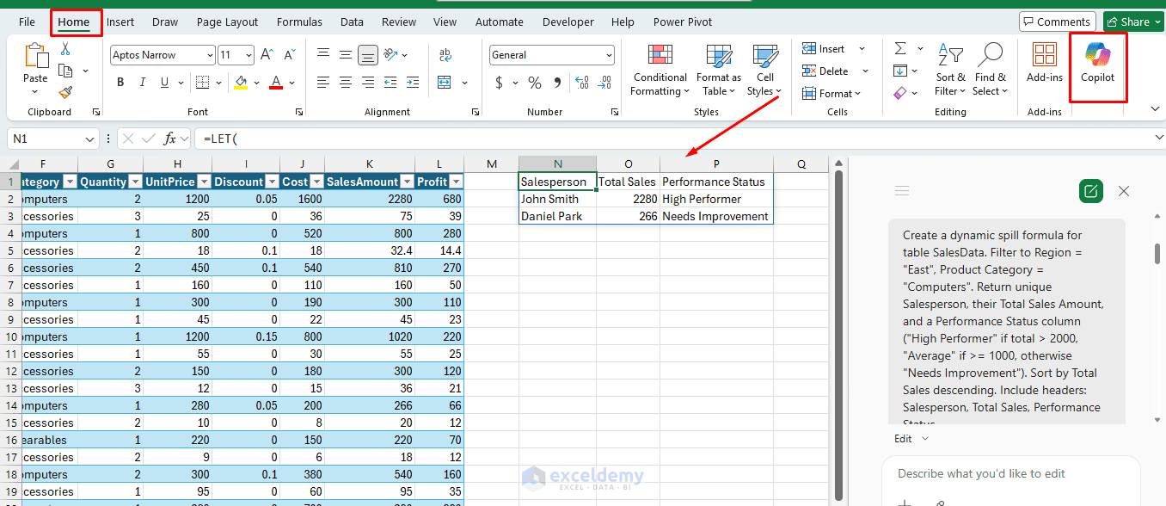Click Increase Decimal icon
This screenshot has height=506, width=1166.
[x=581, y=83]
